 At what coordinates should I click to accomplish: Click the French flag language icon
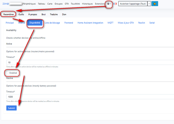115,4
